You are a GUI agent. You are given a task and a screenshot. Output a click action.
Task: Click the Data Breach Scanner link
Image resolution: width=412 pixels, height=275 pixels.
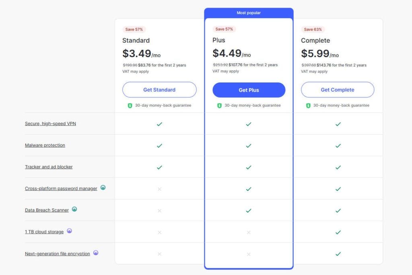pyautogui.click(x=47, y=210)
